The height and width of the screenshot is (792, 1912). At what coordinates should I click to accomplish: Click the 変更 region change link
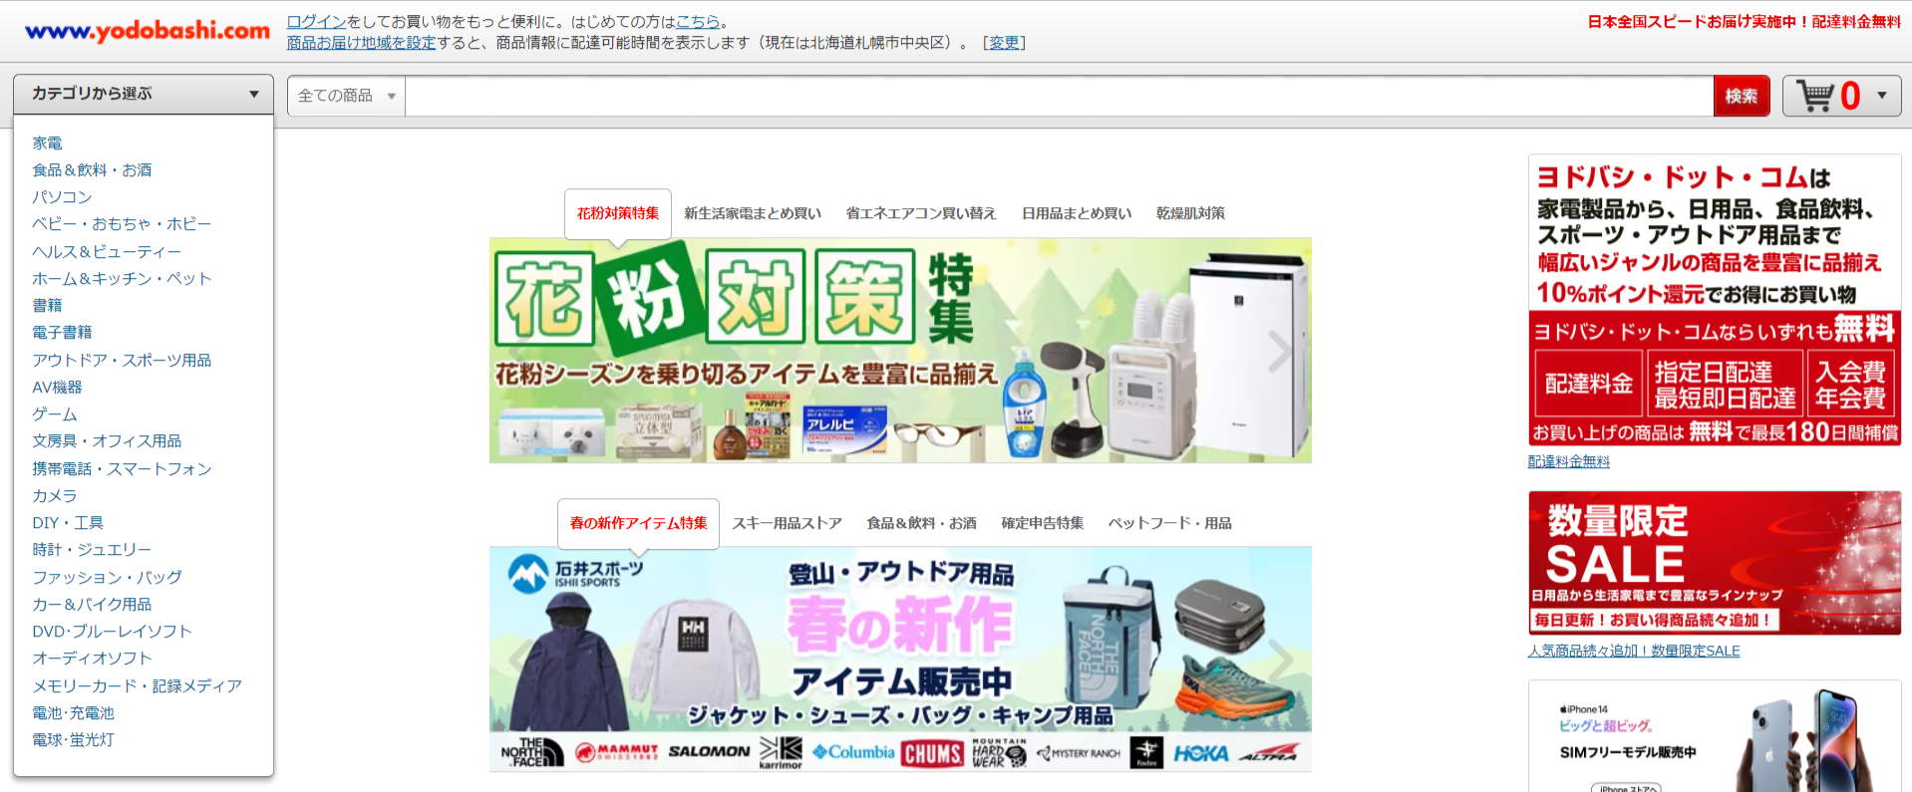pos(1004,42)
